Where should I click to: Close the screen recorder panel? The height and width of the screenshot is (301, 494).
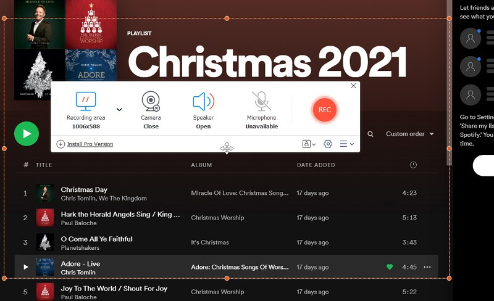353,86
